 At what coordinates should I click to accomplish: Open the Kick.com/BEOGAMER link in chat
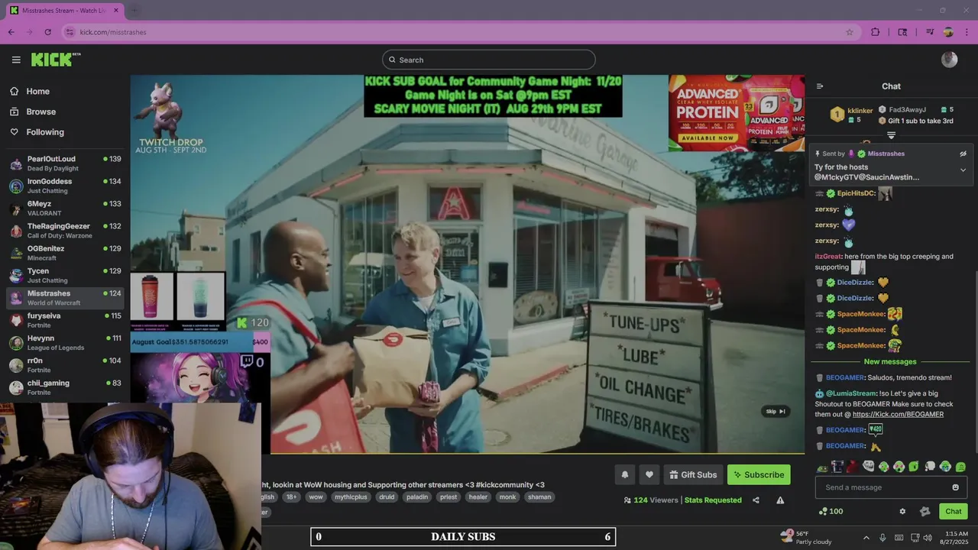tap(898, 414)
